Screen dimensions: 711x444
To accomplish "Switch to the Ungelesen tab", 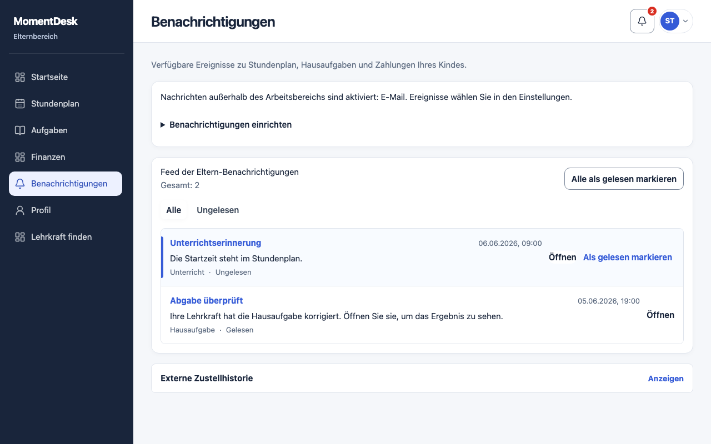I will pyautogui.click(x=218, y=210).
